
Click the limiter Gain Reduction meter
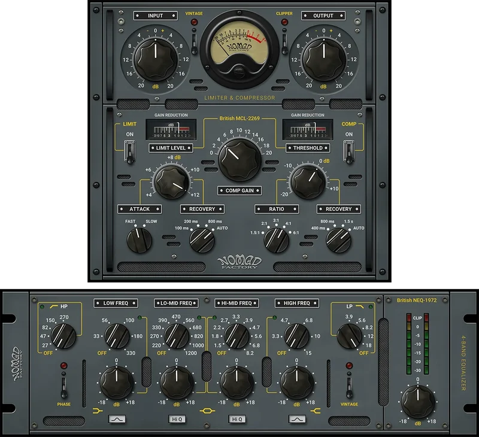pos(171,130)
